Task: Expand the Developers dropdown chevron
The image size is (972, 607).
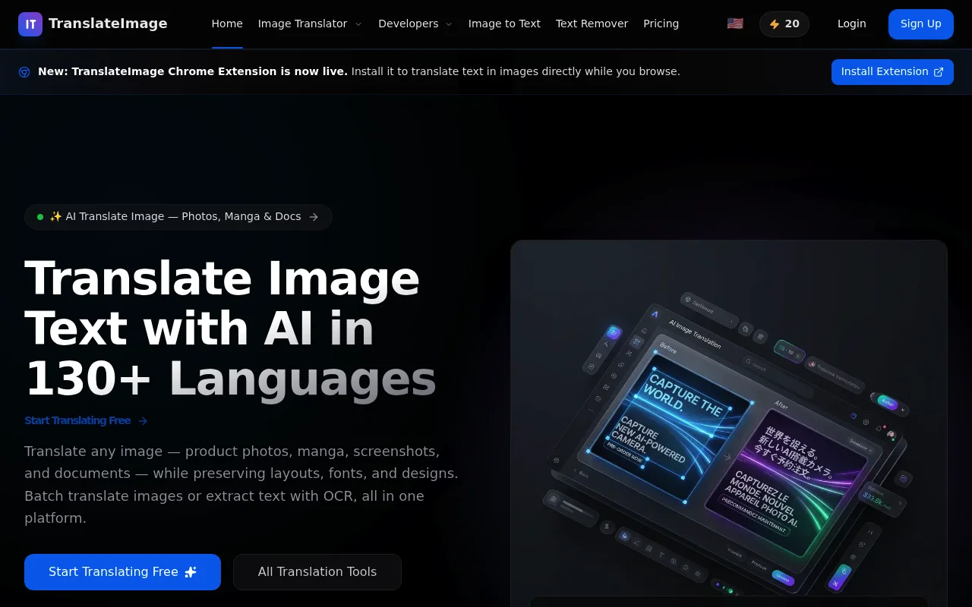Action: pos(449,24)
